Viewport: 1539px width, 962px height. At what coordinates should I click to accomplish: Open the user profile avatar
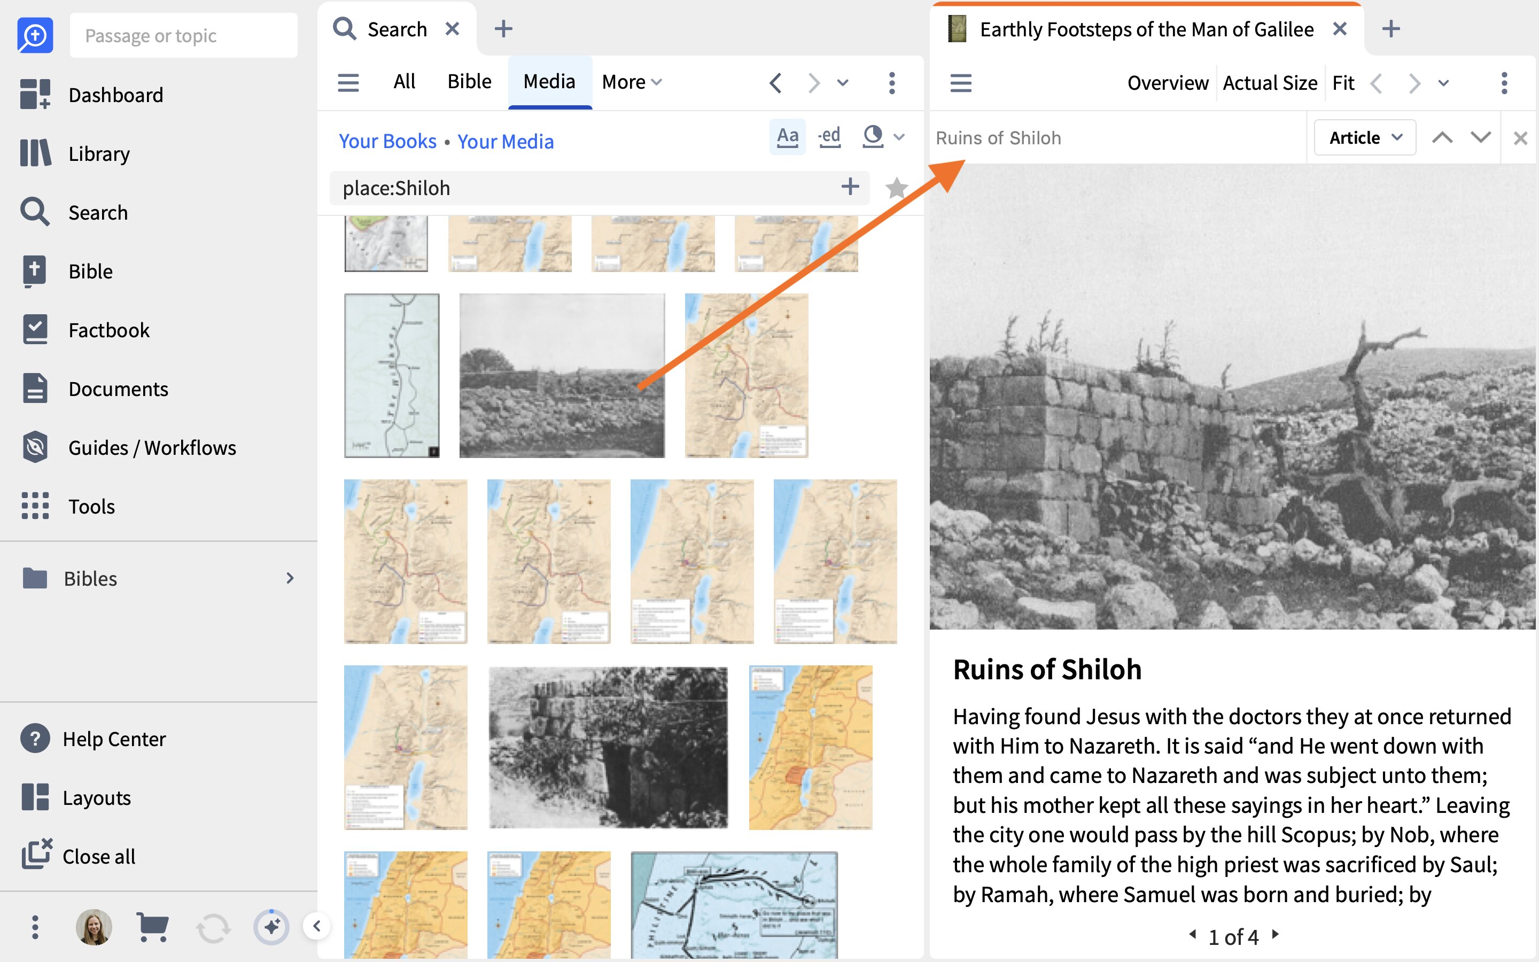pos(94,927)
